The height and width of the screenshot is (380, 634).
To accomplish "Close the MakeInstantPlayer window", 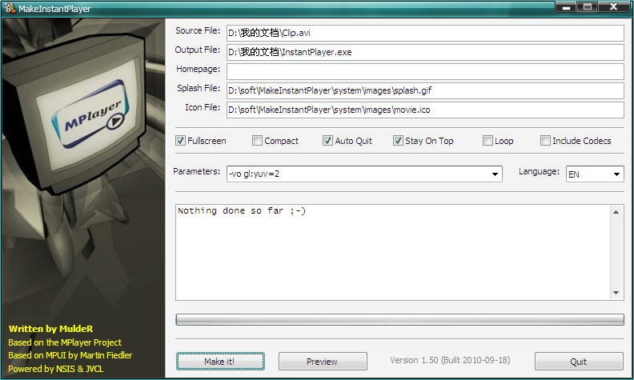I will [614, 7].
